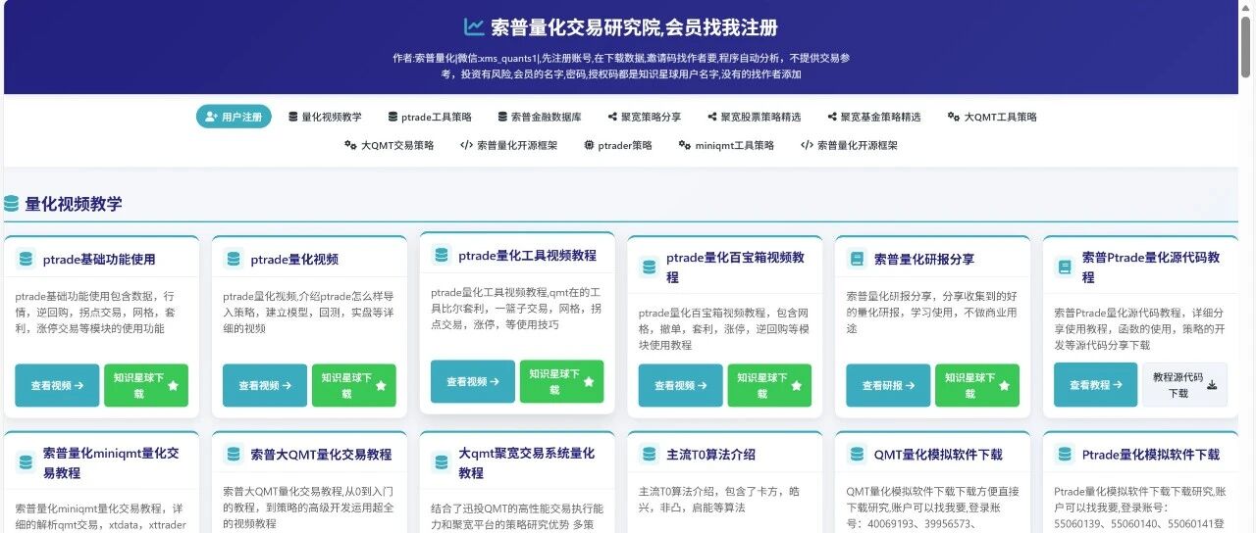Click the icon on ptrade量化百宝箱视频教程 card
1256x533 pixels.
650,267
